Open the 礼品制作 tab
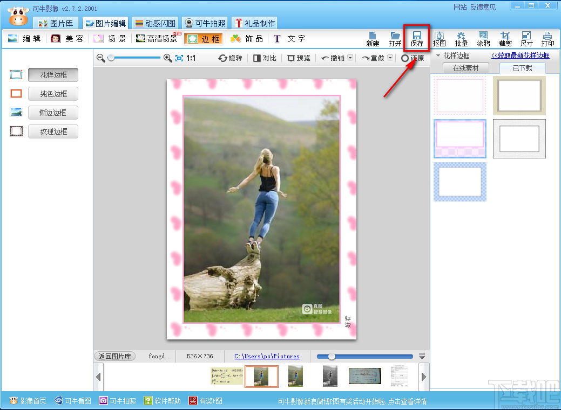 (254, 24)
